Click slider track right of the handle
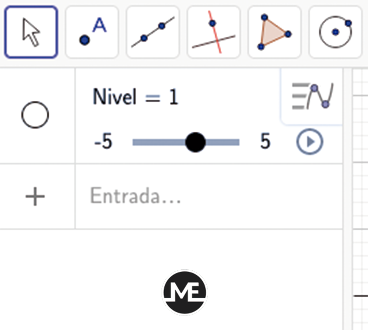This screenshot has width=368, height=330. 223,142
